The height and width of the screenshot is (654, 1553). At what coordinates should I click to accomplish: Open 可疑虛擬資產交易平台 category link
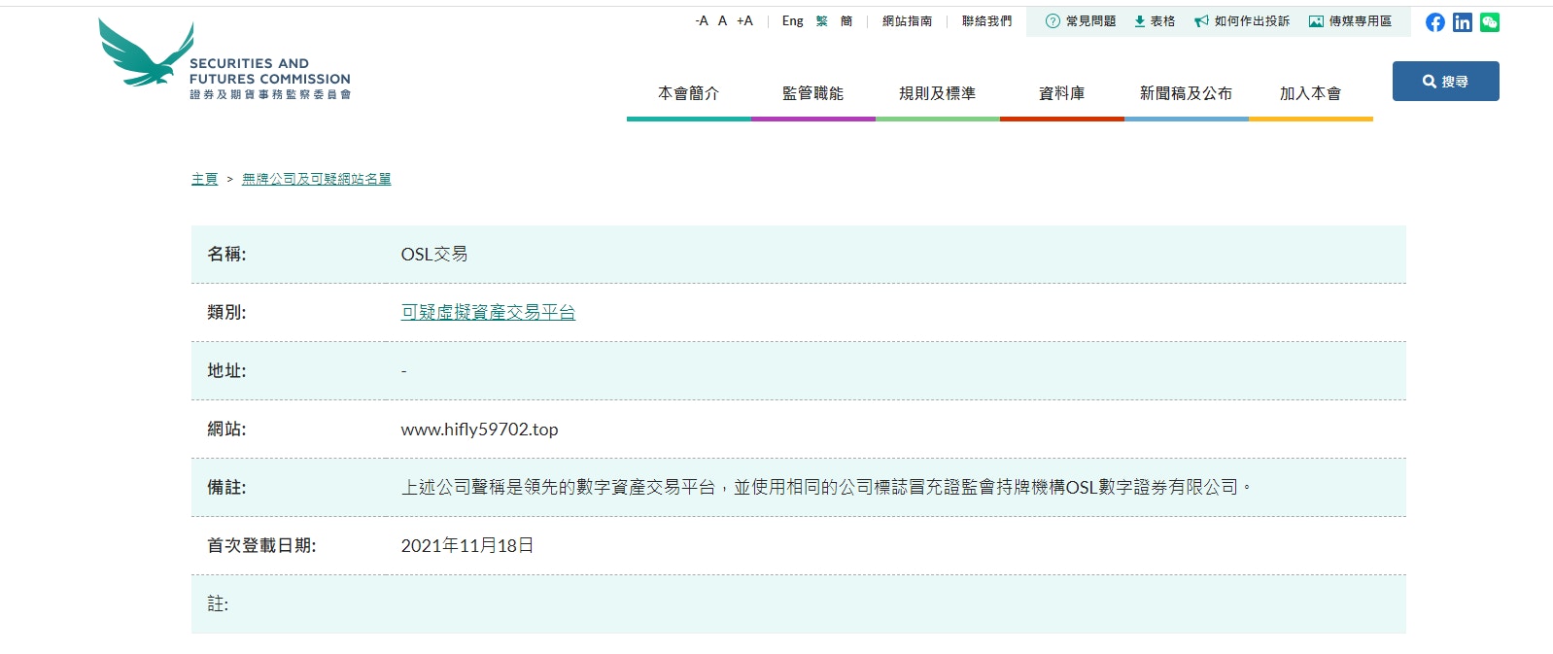click(x=488, y=312)
